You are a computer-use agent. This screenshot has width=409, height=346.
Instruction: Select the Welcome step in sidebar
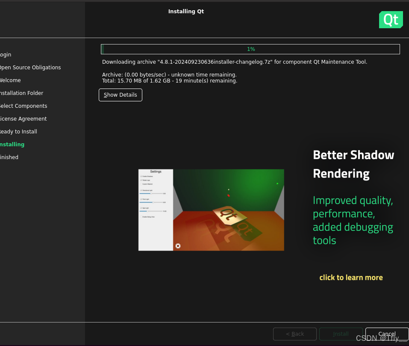click(x=10, y=80)
